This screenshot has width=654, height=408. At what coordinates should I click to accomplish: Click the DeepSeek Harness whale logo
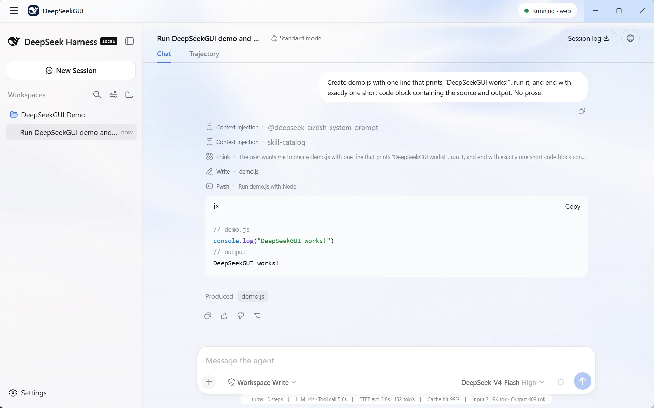tap(14, 42)
